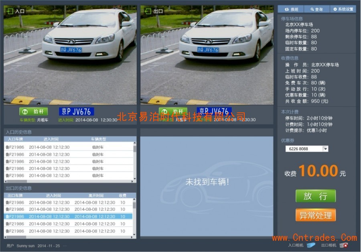Raise the exit barrier with 抬杆 button
This screenshot has height=252, width=361.
point(173,111)
